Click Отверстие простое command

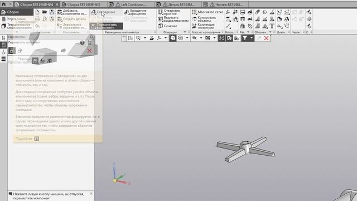pyautogui.click(x=170, y=12)
